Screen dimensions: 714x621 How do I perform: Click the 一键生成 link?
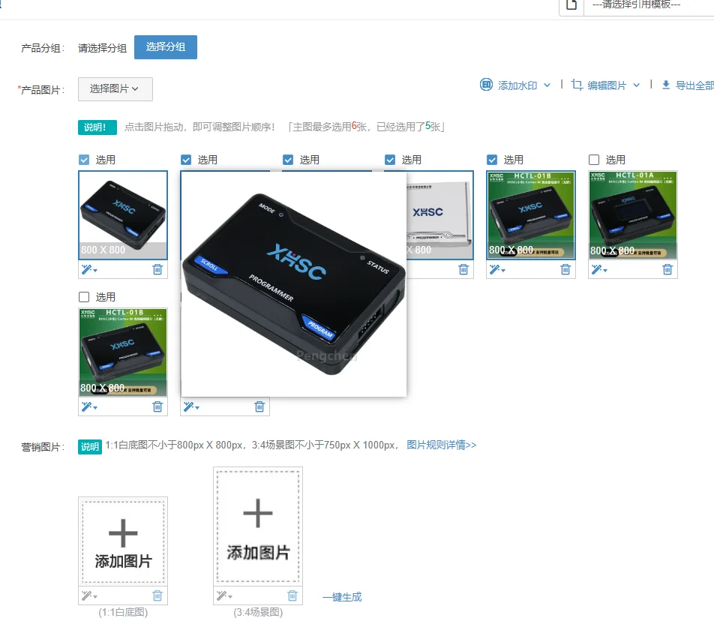click(x=342, y=597)
